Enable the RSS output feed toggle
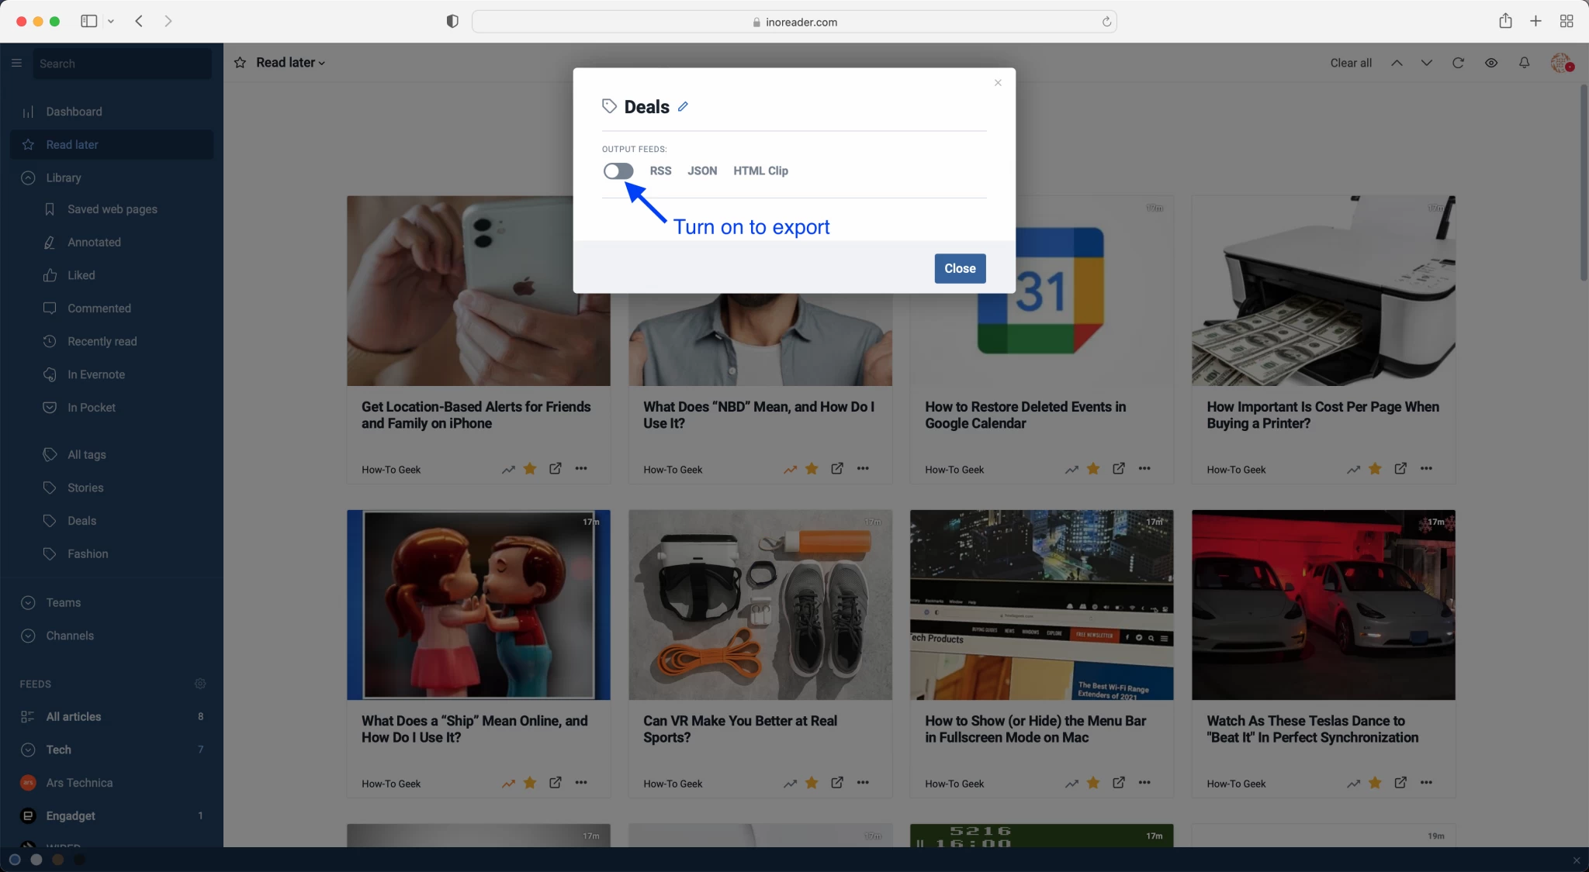Screen dimensions: 1589x872 click(x=617, y=171)
